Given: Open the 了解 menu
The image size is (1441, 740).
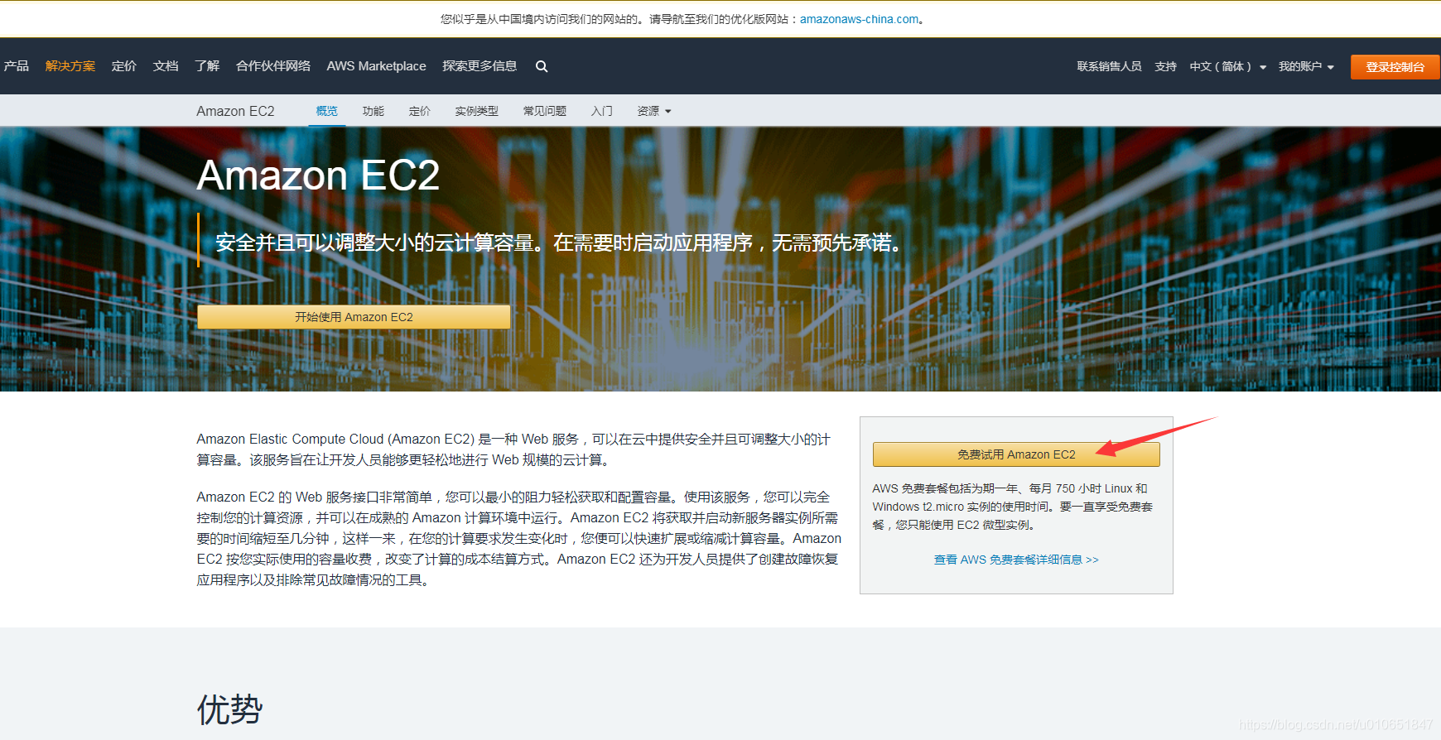Looking at the screenshot, I should pos(207,66).
